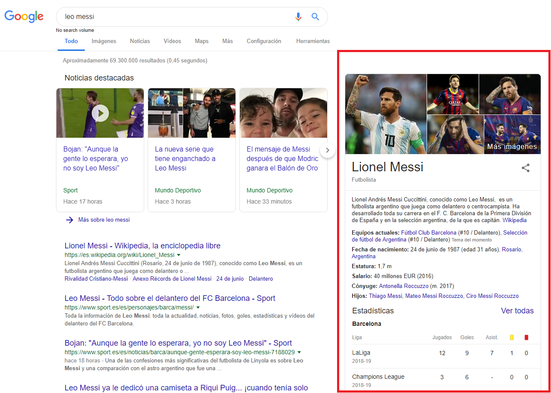Image resolution: width=551 pixels, height=393 pixels.
Task: Click the yellow card column icon
Action: tap(512, 337)
